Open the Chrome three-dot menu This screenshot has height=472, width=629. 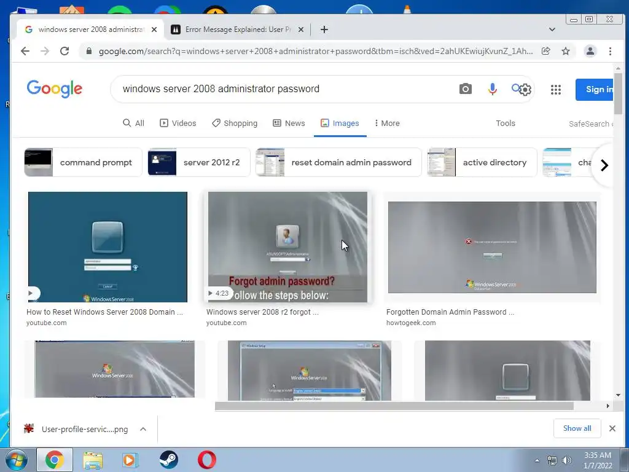point(610,51)
